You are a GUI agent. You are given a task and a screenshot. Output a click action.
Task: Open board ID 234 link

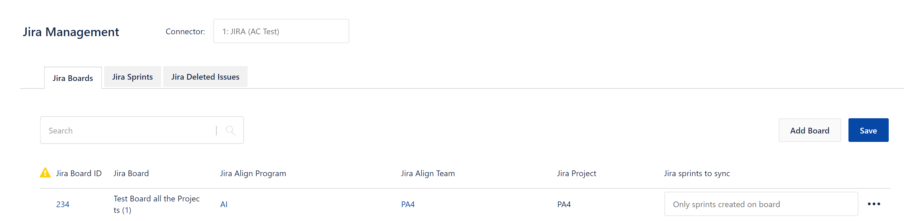pos(63,204)
